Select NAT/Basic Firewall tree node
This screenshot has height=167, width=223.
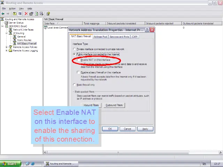[27, 43]
